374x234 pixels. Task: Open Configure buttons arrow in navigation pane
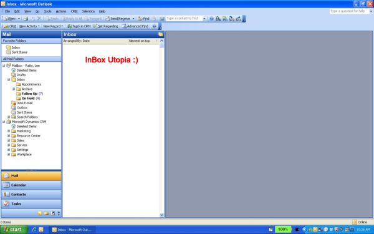(59, 213)
